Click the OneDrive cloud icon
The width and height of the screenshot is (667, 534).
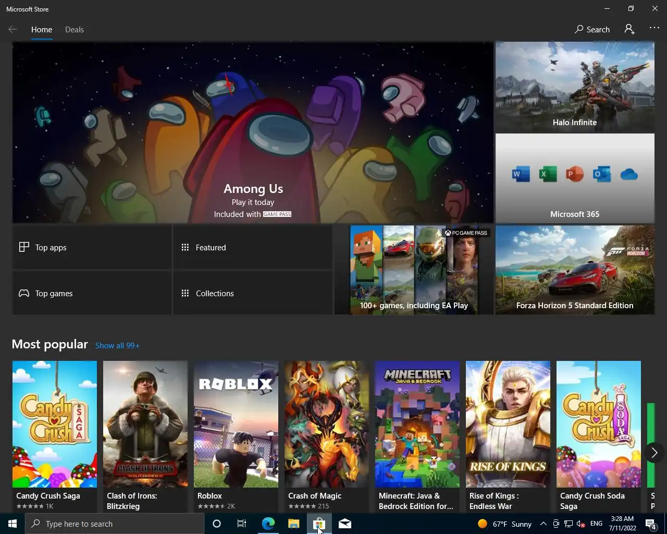pos(629,174)
